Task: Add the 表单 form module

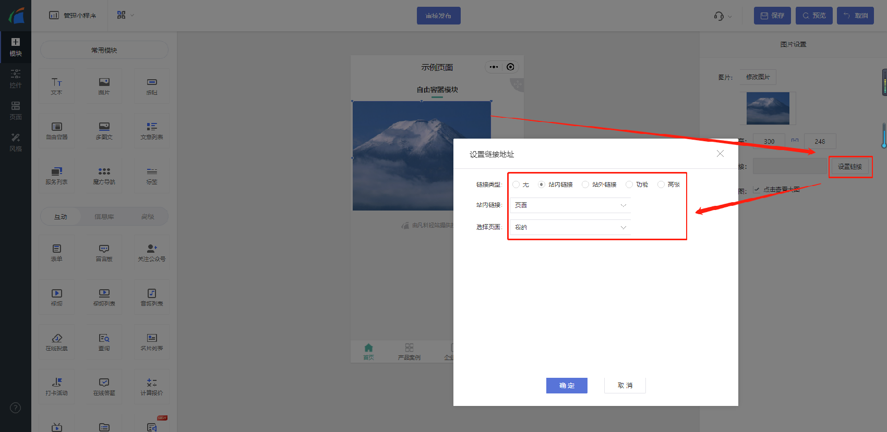Action: tap(56, 253)
